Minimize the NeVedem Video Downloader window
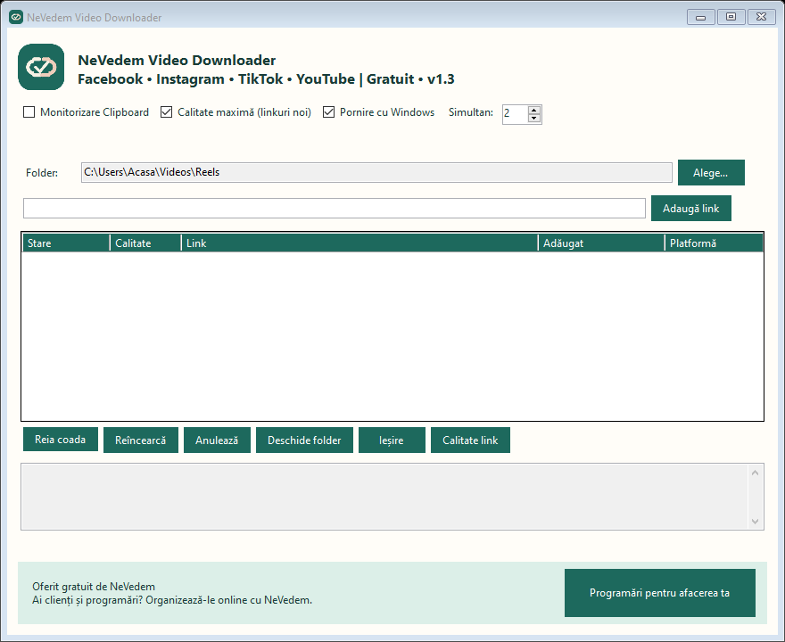This screenshot has width=785, height=642. [701, 17]
